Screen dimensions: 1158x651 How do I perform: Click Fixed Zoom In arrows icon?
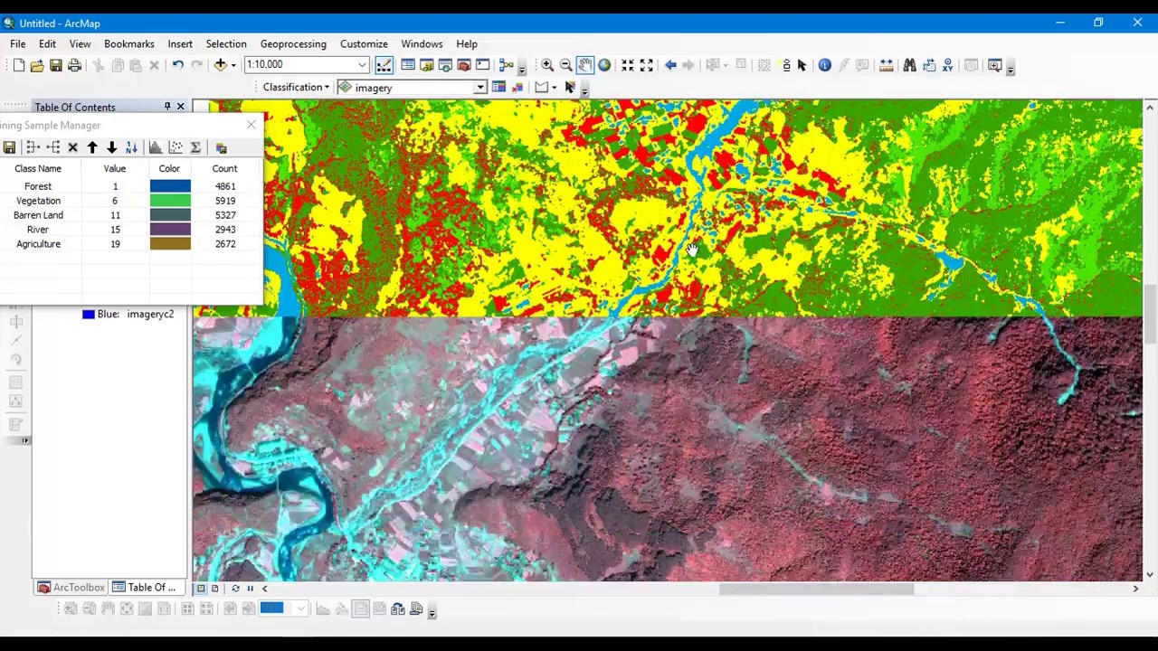(627, 65)
